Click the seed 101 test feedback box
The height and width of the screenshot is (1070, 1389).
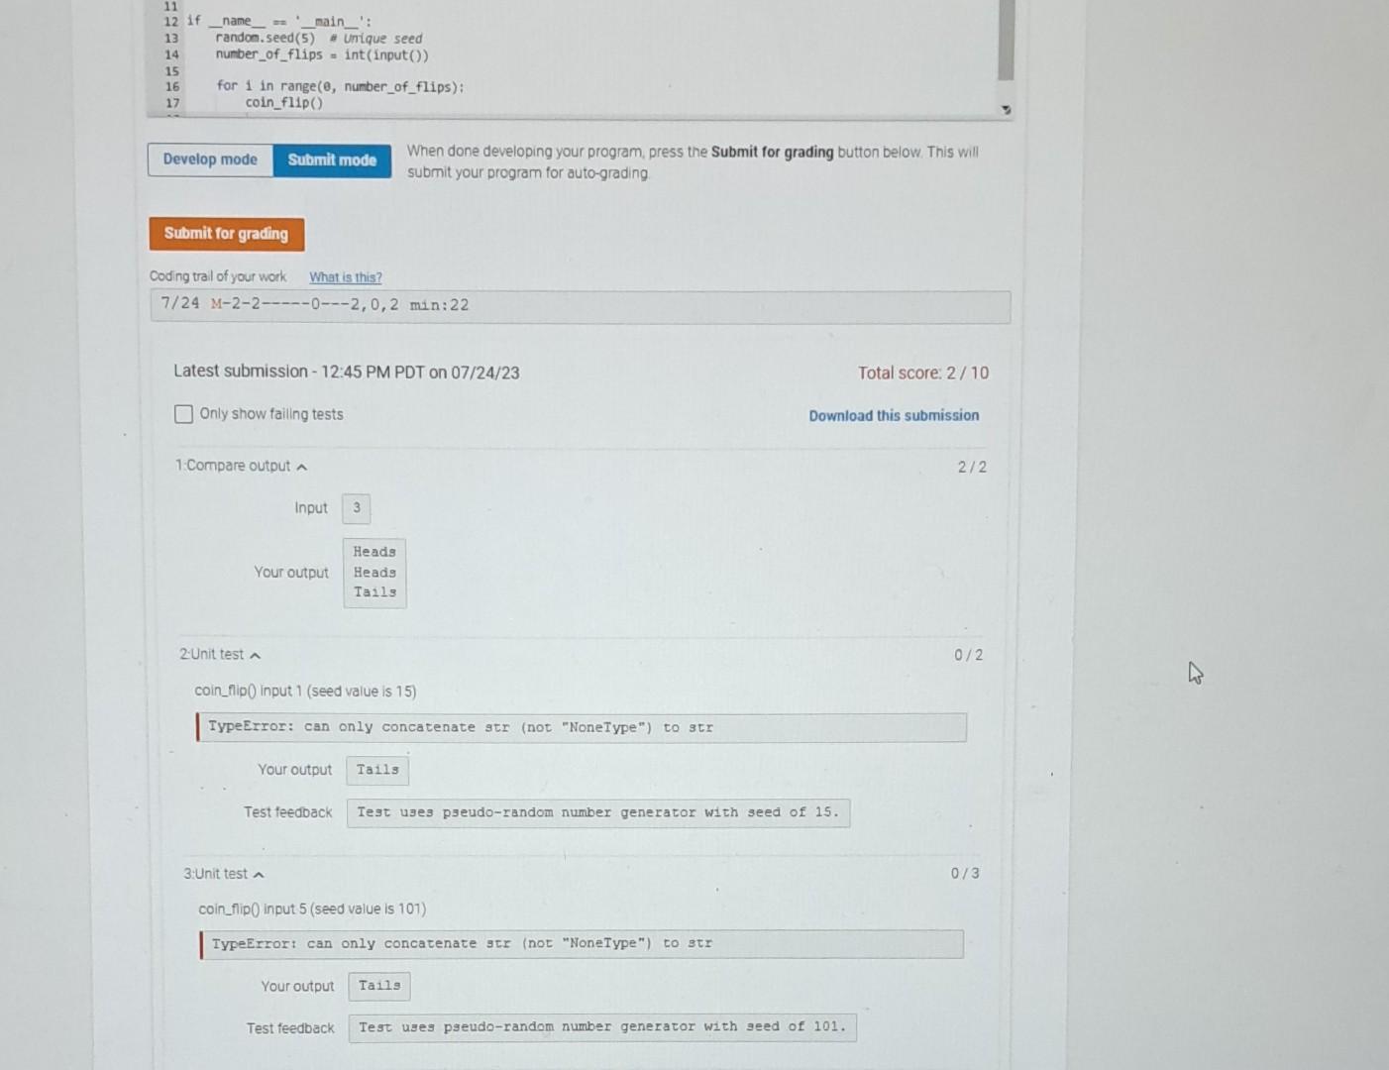click(x=601, y=1026)
